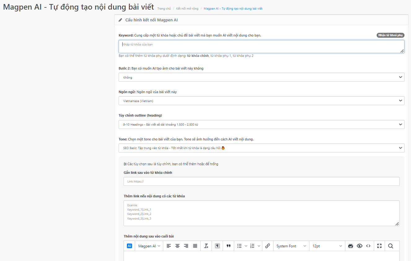Click the Gắn link sau vào từ khóa chính label
This screenshot has height=261, width=411.
pos(148,173)
